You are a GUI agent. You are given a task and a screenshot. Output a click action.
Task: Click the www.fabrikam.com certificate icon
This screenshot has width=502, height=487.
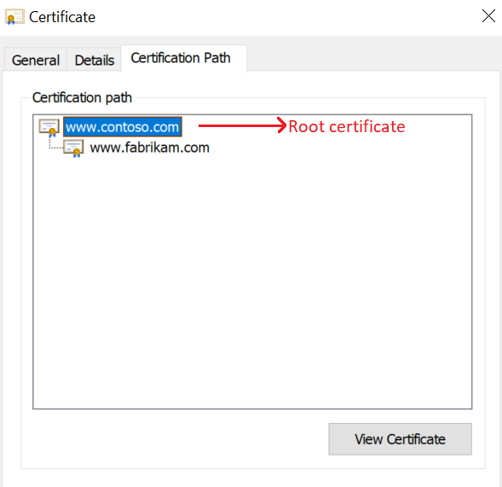click(73, 148)
